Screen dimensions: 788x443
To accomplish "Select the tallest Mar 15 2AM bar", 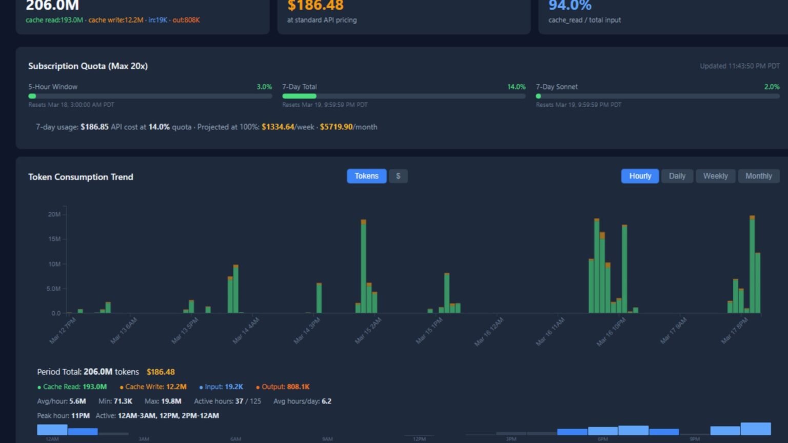I will tap(364, 266).
